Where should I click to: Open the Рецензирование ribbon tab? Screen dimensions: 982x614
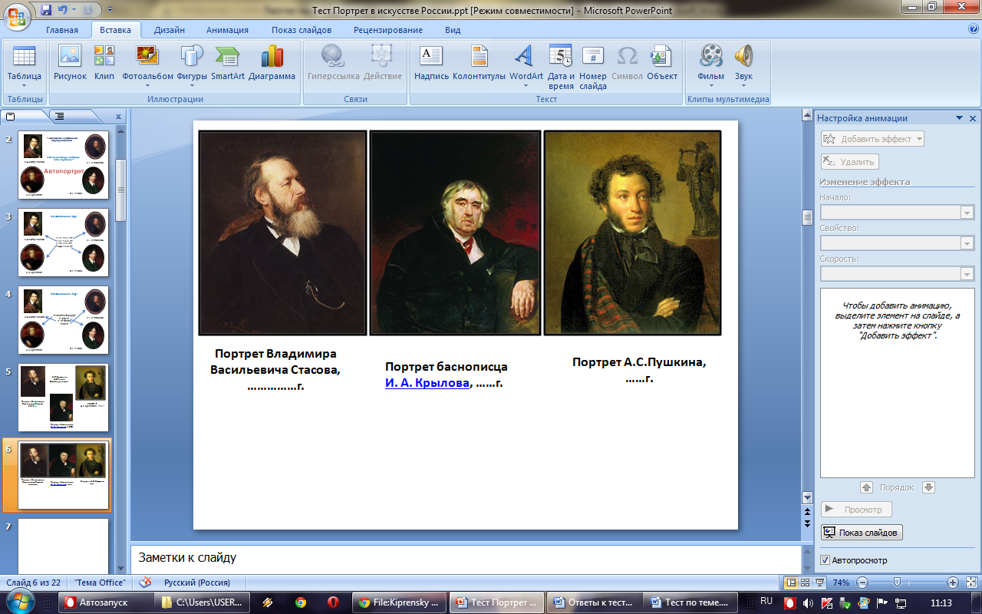point(388,30)
